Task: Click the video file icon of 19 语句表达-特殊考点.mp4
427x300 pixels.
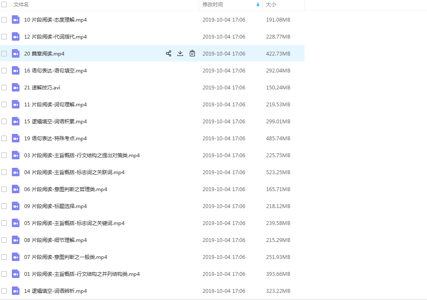Action: coord(16,138)
